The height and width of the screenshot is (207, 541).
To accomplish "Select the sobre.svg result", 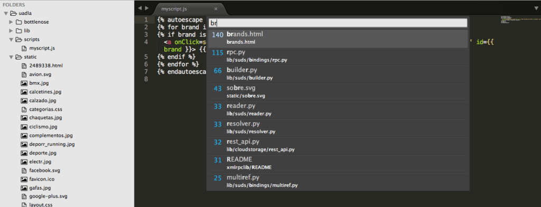I will coord(338,92).
